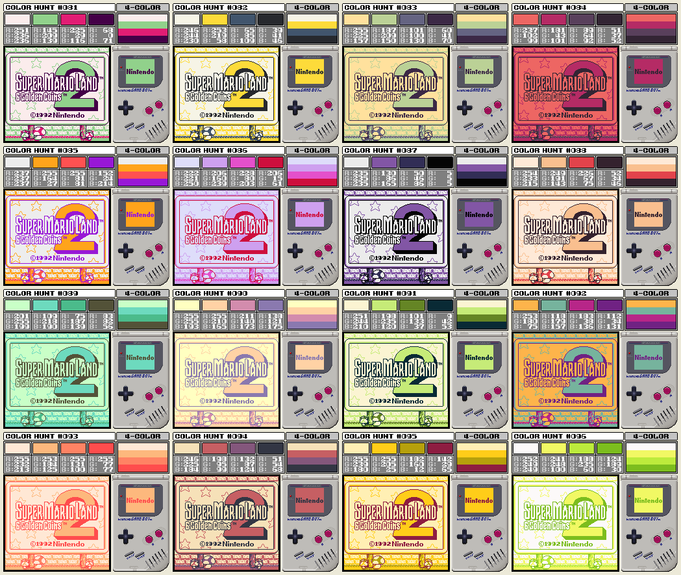Choose the black swatch in Color Hunt #087

[440, 162]
